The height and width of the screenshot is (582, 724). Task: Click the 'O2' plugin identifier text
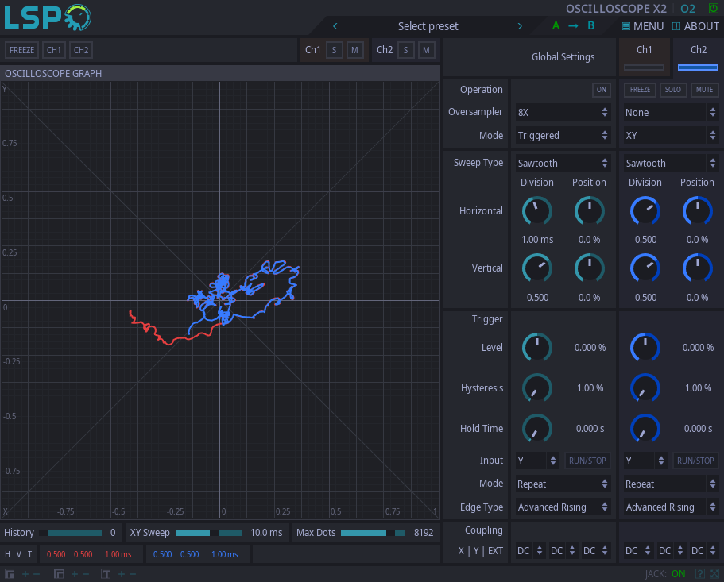[687, 8]
